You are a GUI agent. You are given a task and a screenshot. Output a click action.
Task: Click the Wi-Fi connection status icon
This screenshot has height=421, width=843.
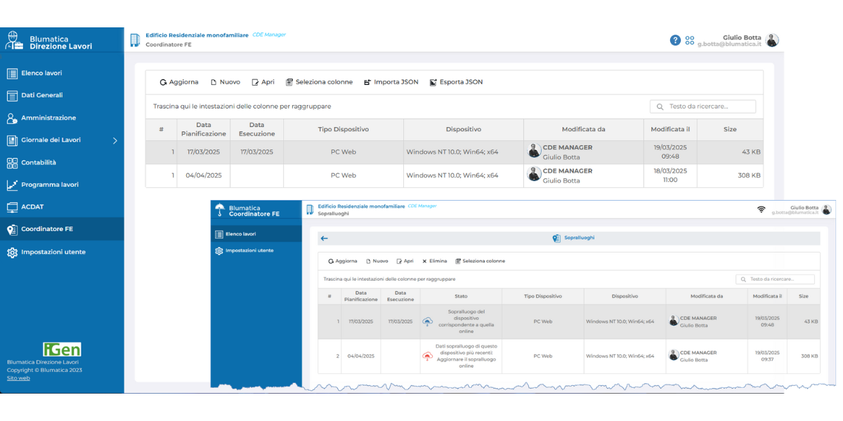point(761,210)
